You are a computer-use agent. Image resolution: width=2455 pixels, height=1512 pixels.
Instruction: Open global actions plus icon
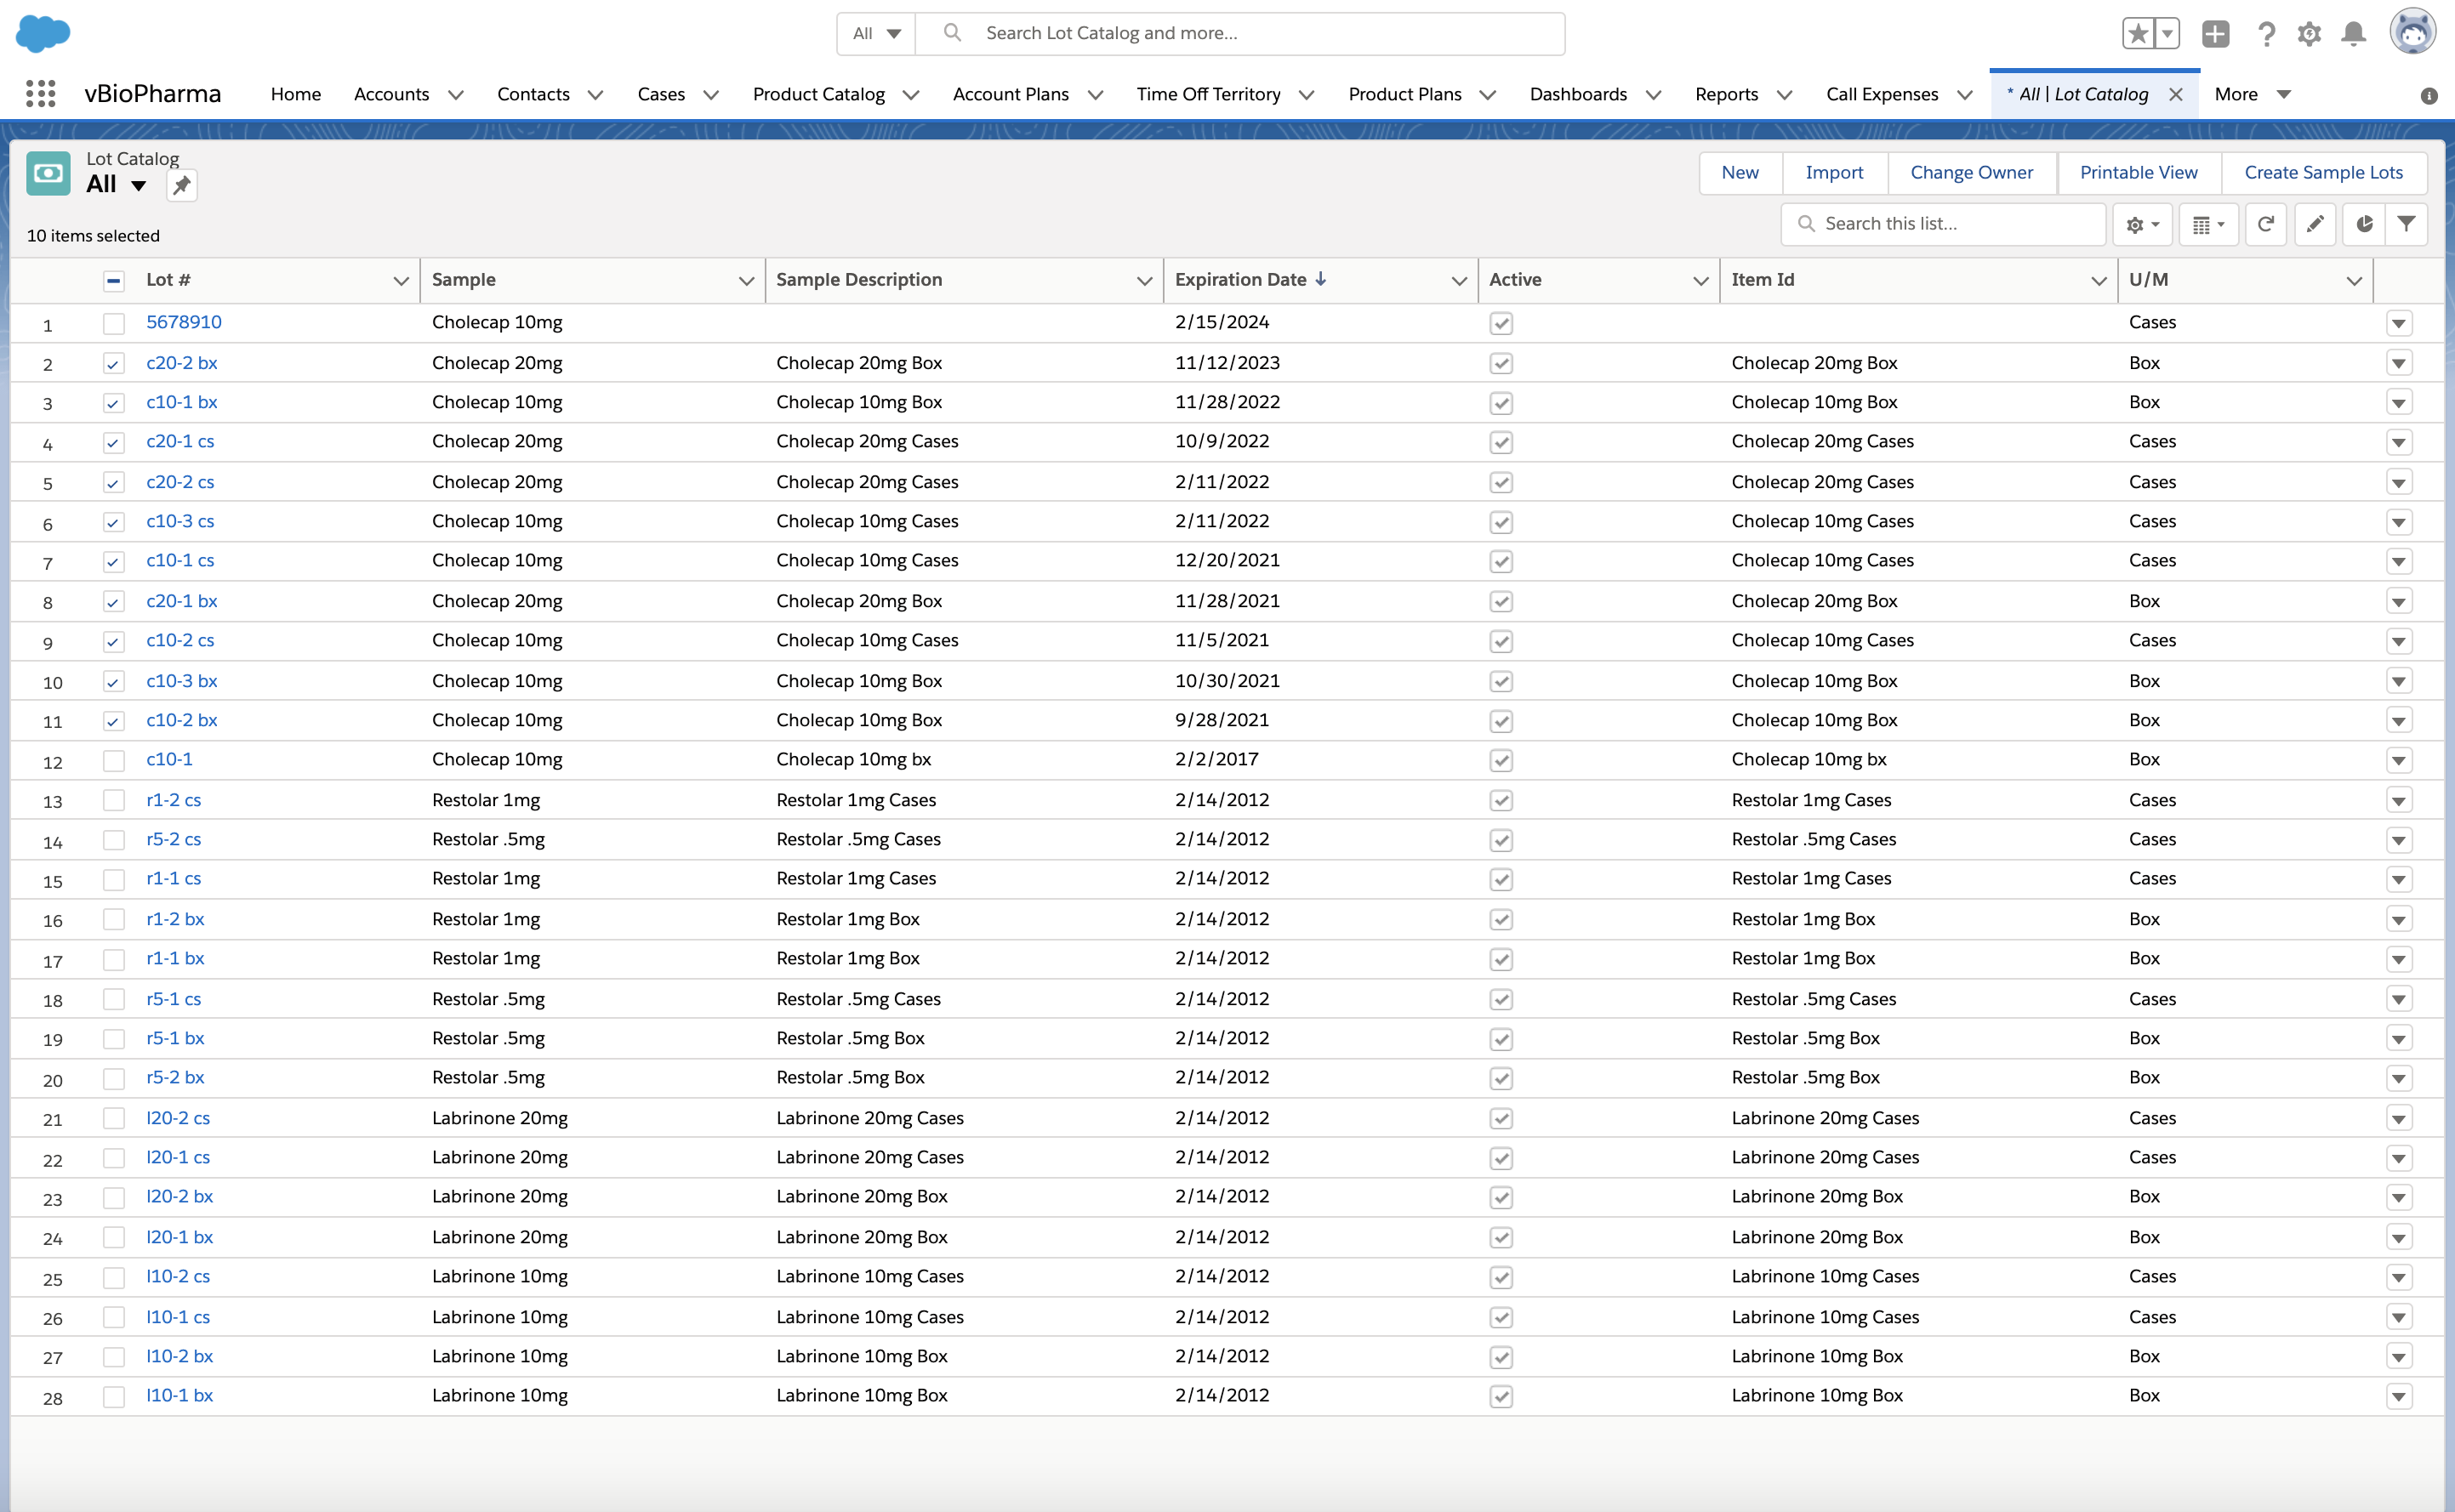click(2216, 34)
